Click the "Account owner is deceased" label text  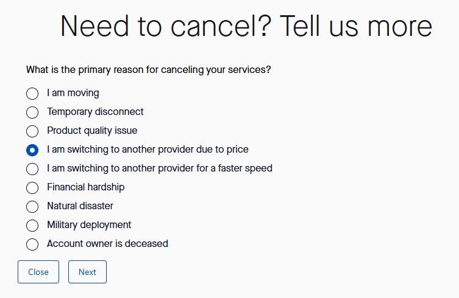pyautogui.click(x=107, y=244)
